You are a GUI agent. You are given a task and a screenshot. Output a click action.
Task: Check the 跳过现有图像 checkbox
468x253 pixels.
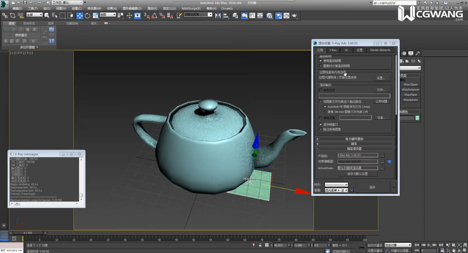321,129
